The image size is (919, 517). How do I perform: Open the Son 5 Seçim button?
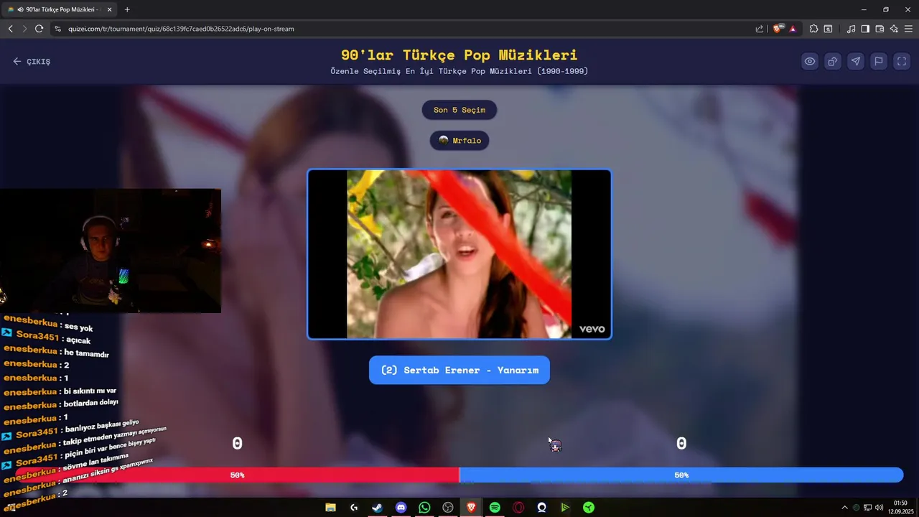pyautogui.click(x=459, y=110)
